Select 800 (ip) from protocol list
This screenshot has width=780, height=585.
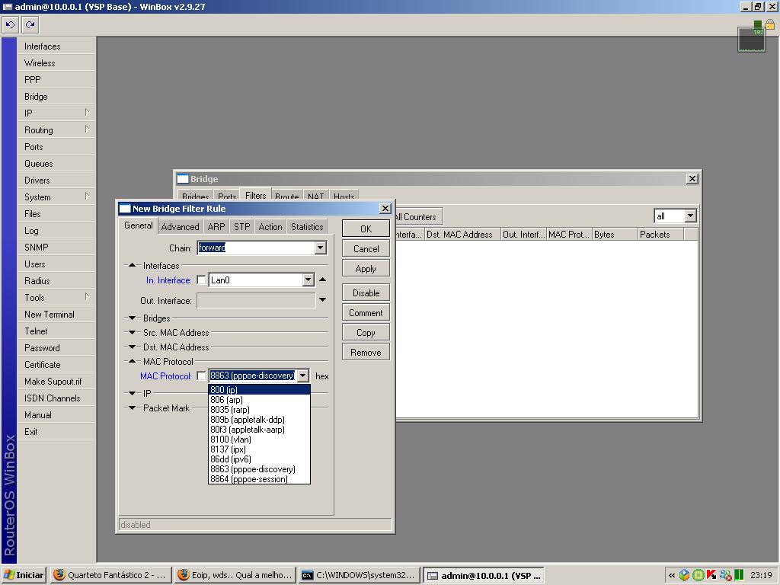point(259,389)
